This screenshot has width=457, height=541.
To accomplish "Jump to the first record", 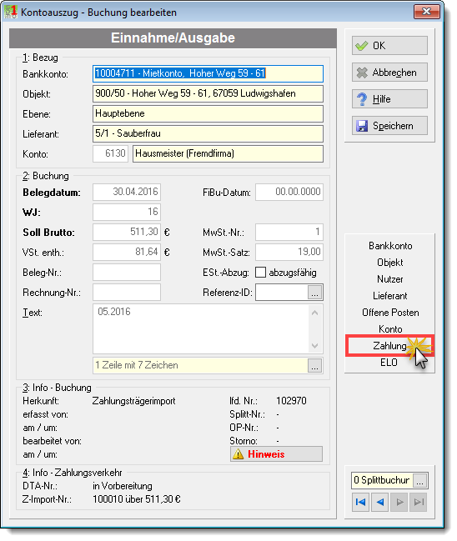I will pyautogui.click(x=360, y=502).
